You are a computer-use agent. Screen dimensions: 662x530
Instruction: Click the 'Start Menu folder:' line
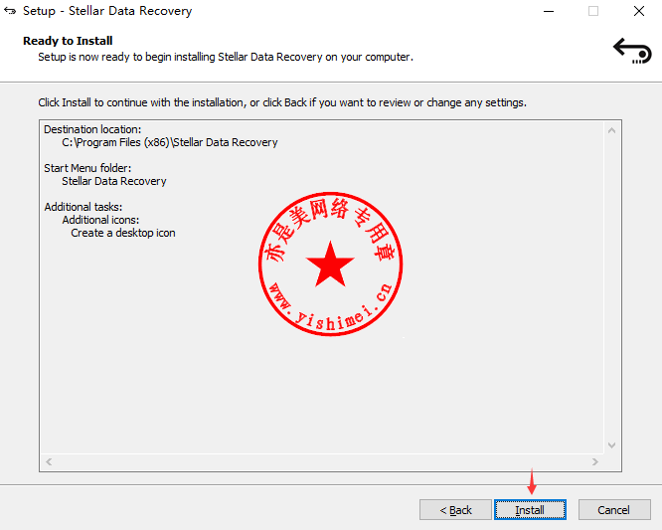pos(87,168)
